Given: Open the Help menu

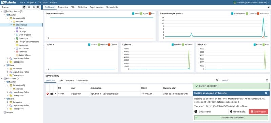Looking at the screenshot, I should coord(53,3).
